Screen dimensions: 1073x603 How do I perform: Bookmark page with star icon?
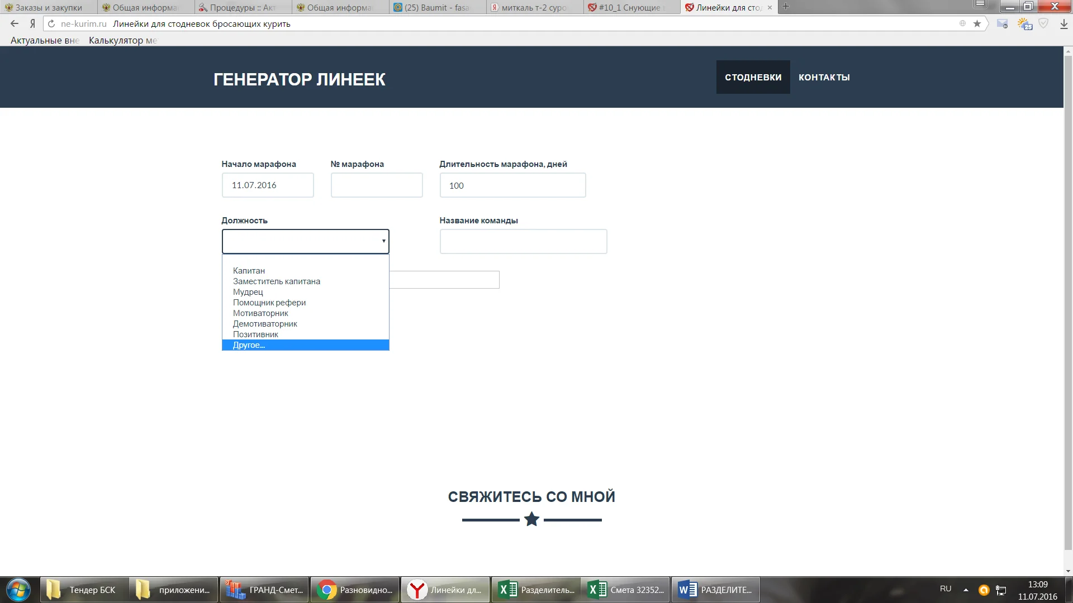click(x=977, y=23)
